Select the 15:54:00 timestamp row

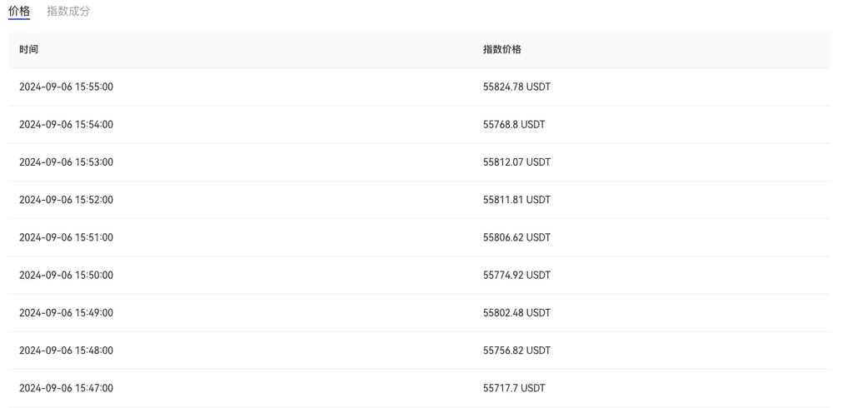point(66,124)
